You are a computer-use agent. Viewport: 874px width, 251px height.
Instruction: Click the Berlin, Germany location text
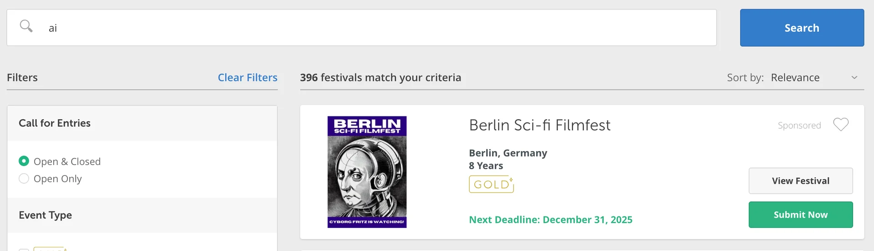[x=508, y=153]
